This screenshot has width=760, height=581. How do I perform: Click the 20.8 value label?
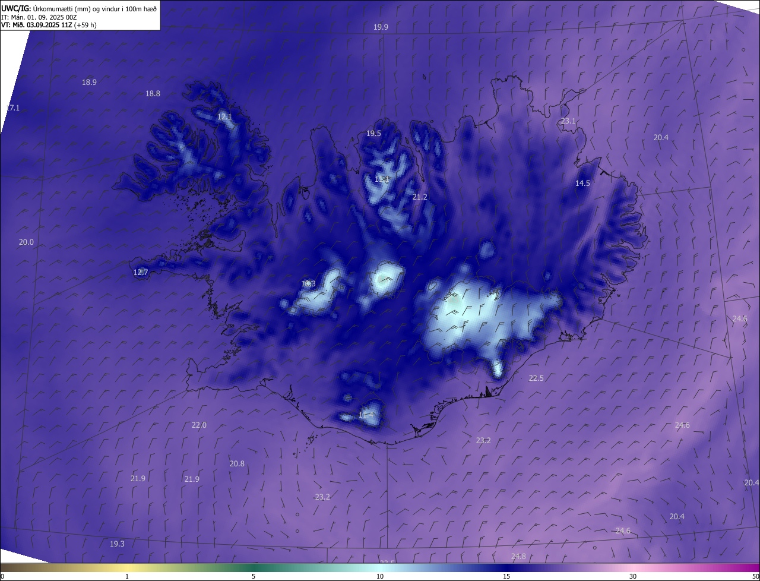click(x=237, y=463)
